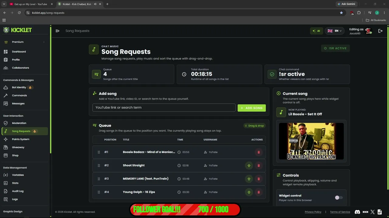Click the browser address bar
389x218 pixels.
pos(182,13)
